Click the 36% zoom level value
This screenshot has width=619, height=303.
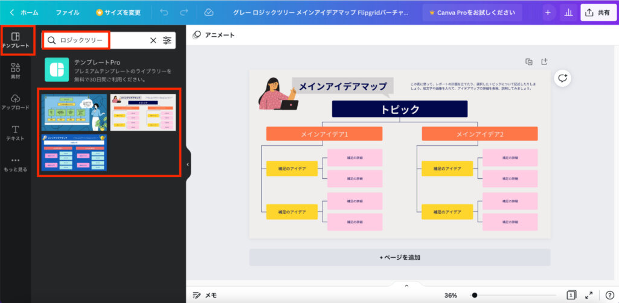tap(451, 295)
